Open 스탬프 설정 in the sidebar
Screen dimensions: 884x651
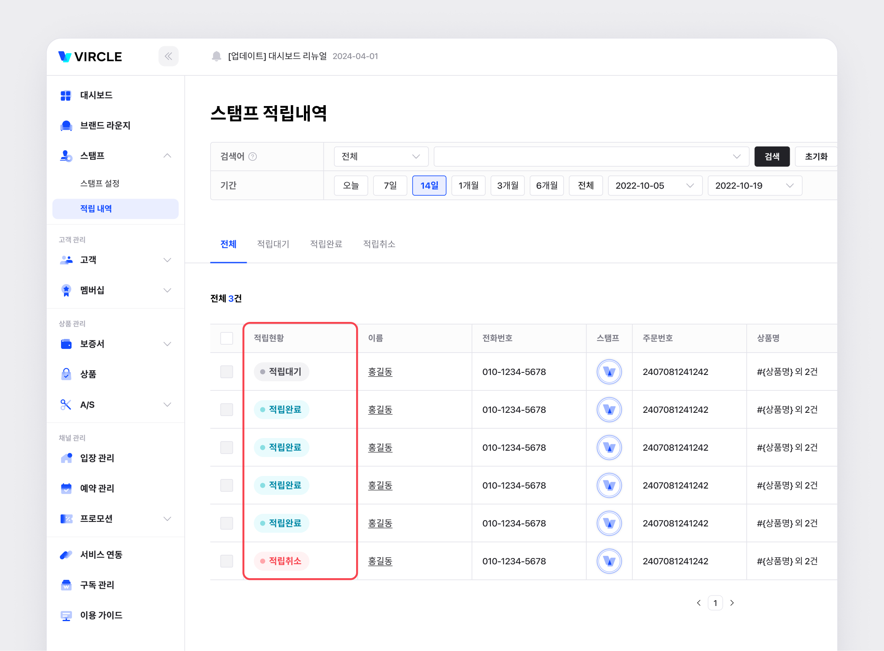tap(100, 183)
